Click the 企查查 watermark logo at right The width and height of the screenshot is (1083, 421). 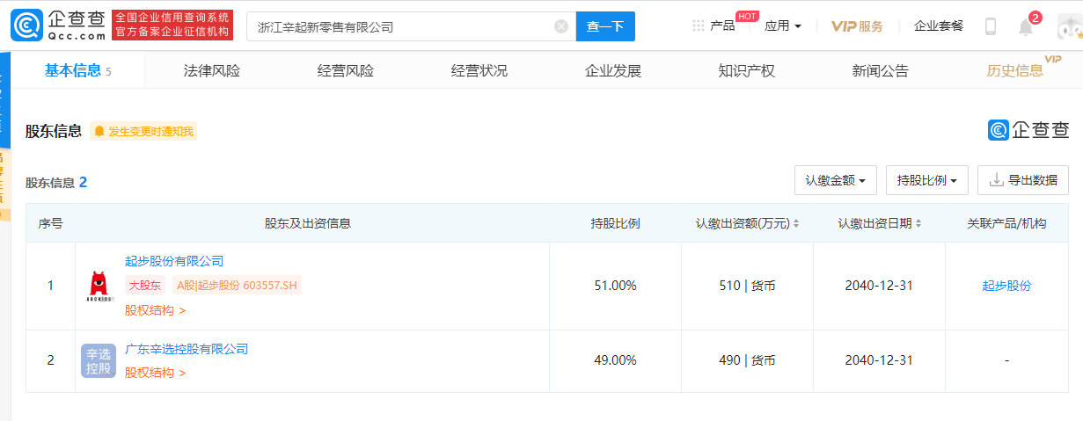(1028, 130)
